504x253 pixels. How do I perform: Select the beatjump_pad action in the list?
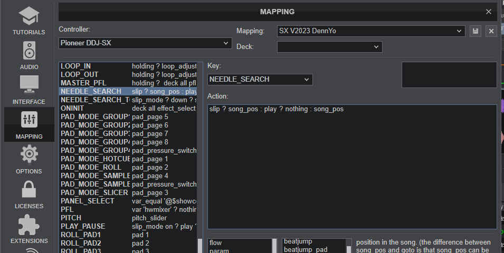coord(315,249)
